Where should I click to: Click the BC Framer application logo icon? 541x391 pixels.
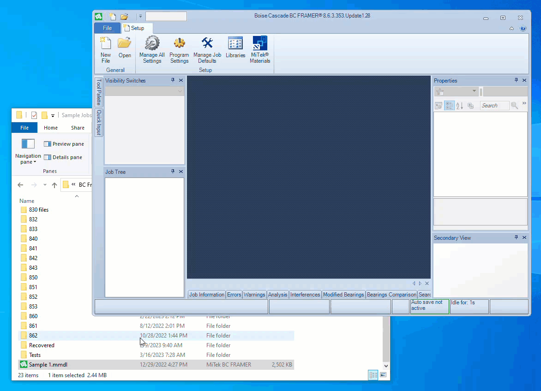coord(99,16)
